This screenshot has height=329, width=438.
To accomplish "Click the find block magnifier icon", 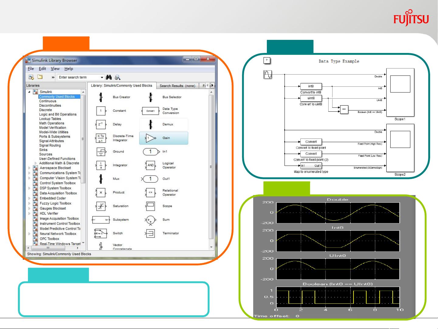I will coord(118,77).
